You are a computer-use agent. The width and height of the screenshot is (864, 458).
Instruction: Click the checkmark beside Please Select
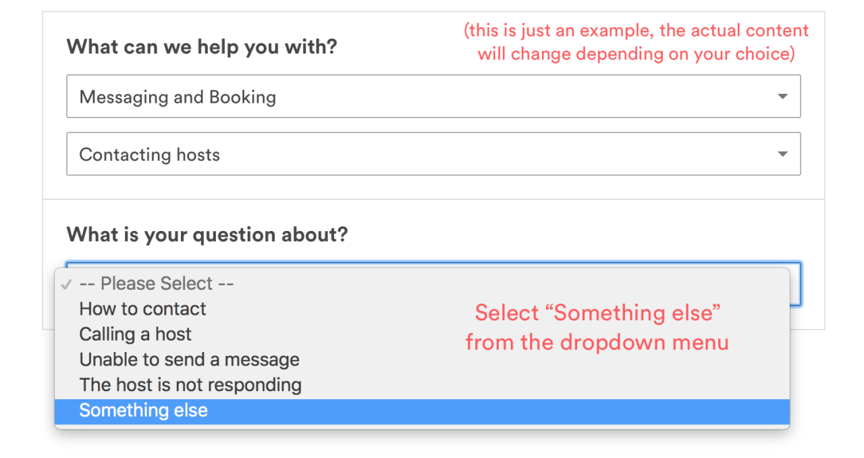click(x=65, y=284)
